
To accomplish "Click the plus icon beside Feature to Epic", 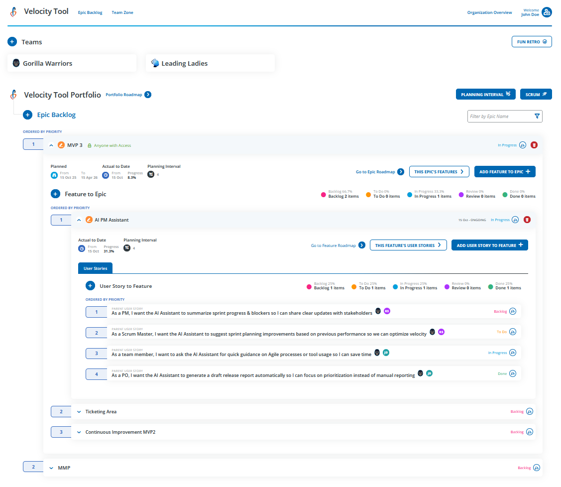I will (55, 194).
